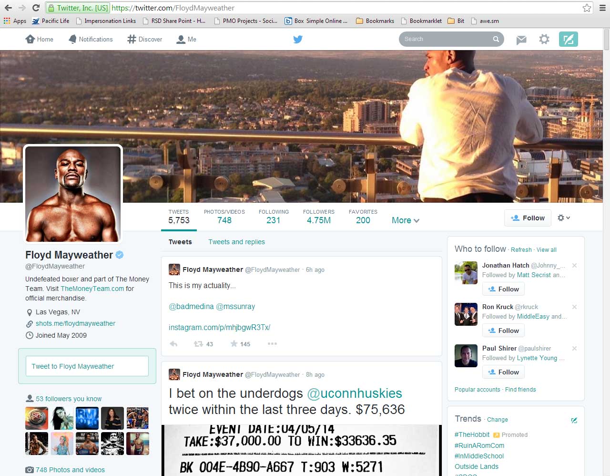
Task: Open Outside Lands trend
Action: (x=477, y=466)
